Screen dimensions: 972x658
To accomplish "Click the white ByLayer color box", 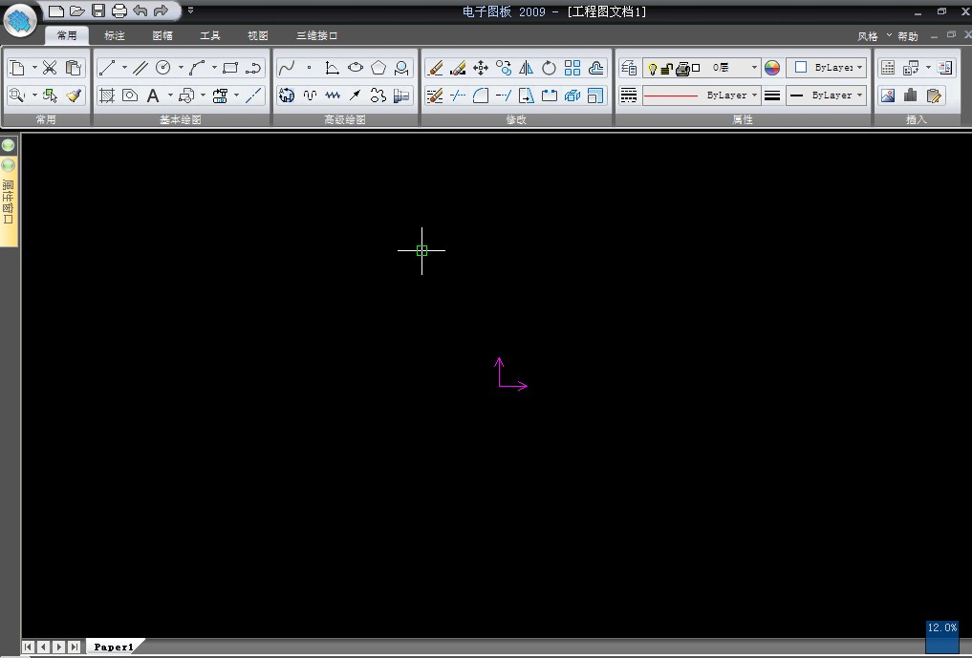I will pos(800,68).
